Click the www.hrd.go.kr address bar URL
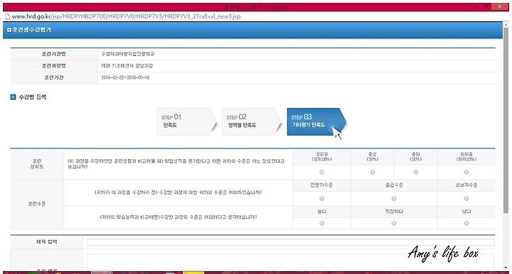Image resolution: width=512 pixels, height=274 pixels. pyautogui.click(x=126, y=16)
